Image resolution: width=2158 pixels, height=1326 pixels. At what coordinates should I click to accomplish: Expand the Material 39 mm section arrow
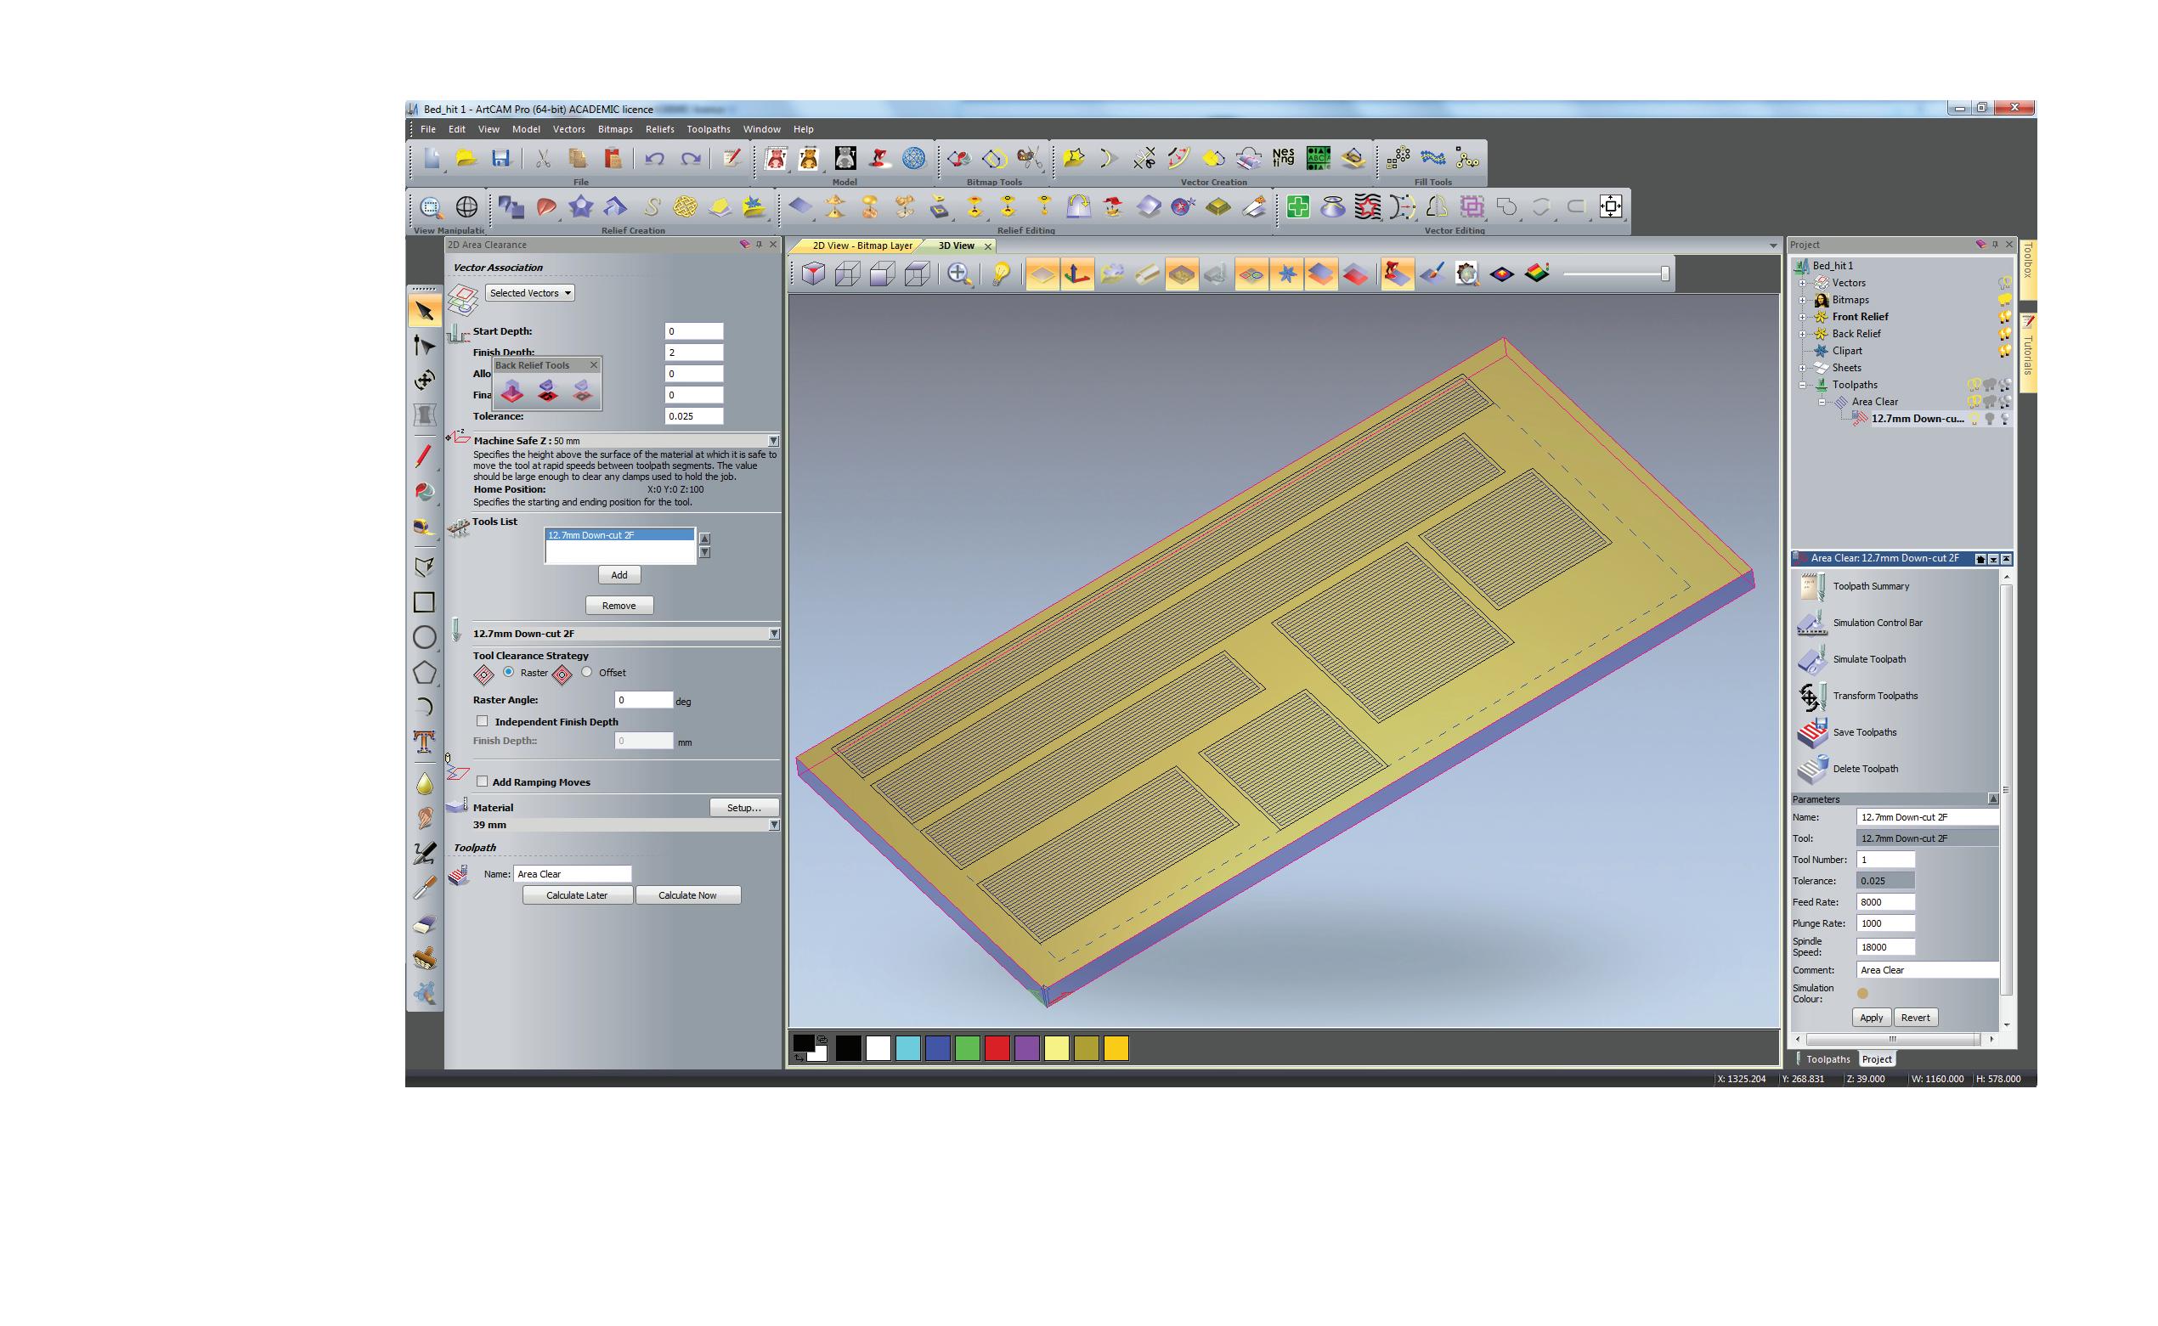773,825
